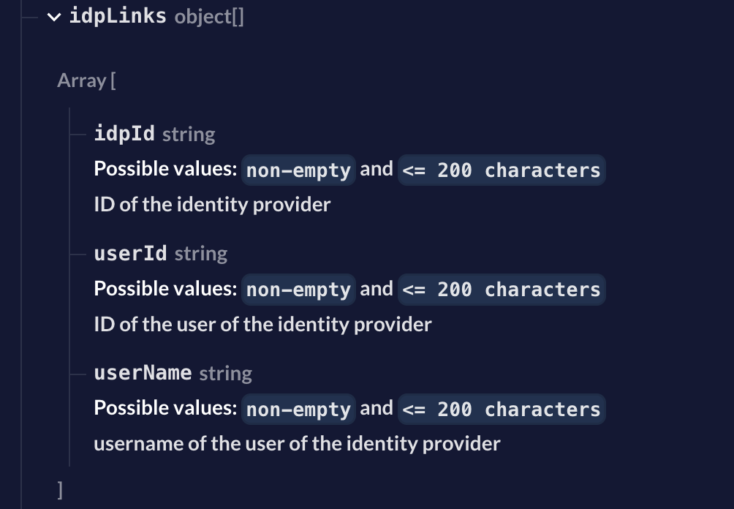Image resolution: width=734 pixels, height=509 pixels.
Task: Click non-empty badge under userName
Action: (x=299, y=410)
